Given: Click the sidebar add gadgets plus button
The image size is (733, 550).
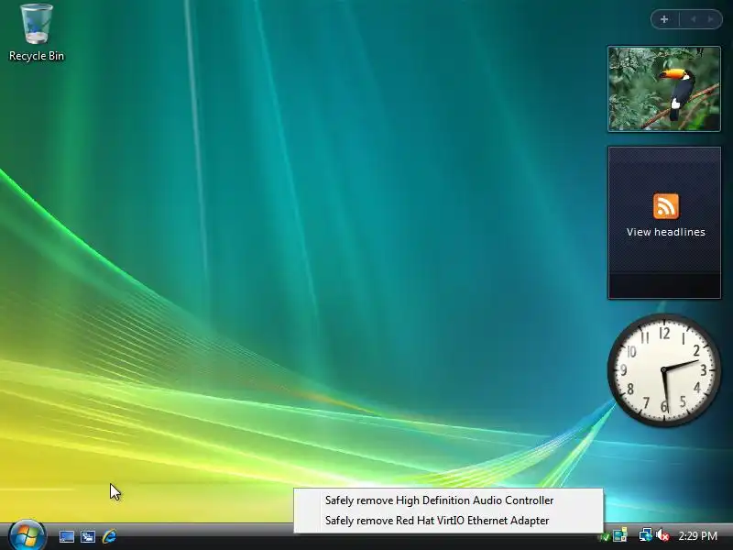Looking at the screenshot, I should click(x=664, y=19).
